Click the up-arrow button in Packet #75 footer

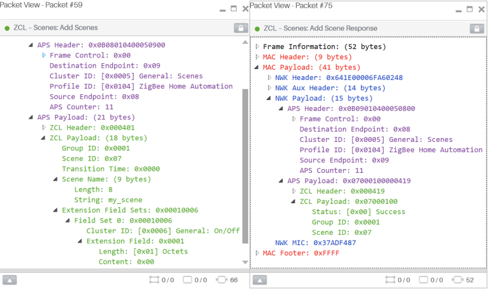[x=259, y=280]
